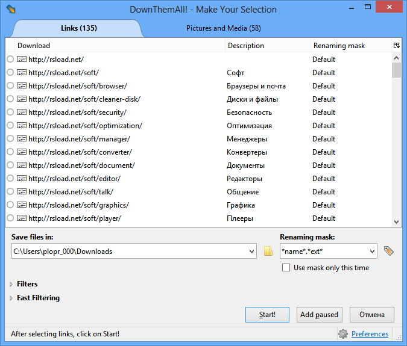Click DownThemAll app icon in title bar
This screenshot has width=407, height=346.
[10, 10]
